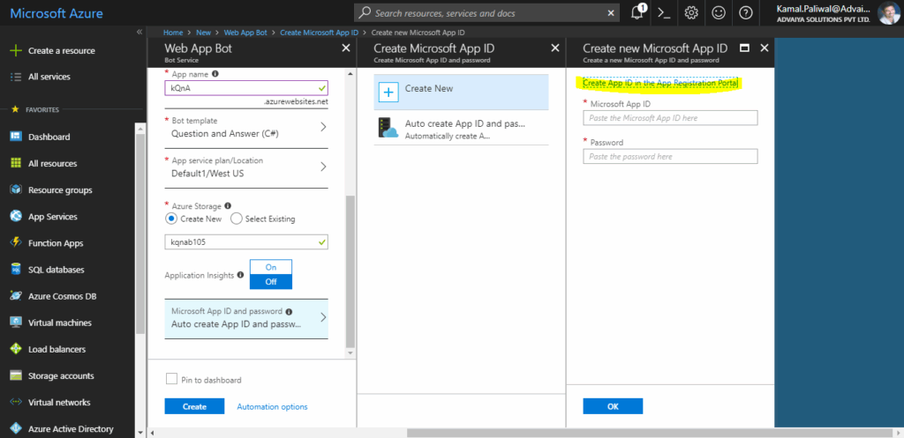The width and height of the screenshot is (904, 438).
Task: Show info tooltip for App name
Action: coord(215,74)
